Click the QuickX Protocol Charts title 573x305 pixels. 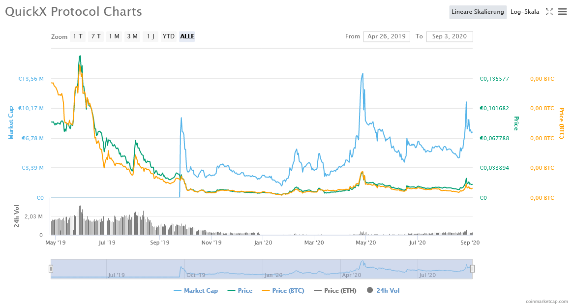click(73, 11)
